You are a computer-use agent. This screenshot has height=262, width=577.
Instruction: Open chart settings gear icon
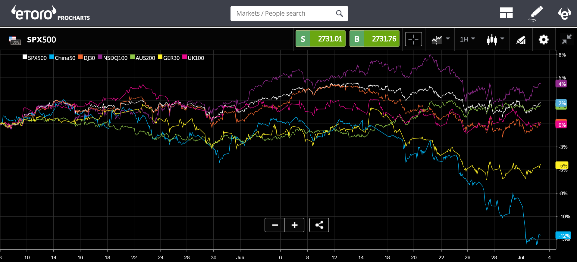click(544, 39)
